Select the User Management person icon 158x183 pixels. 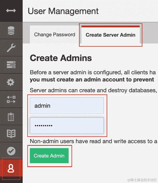click(11, 168)
